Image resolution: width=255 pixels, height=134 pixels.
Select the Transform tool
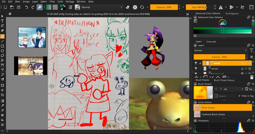pos(2,85)
